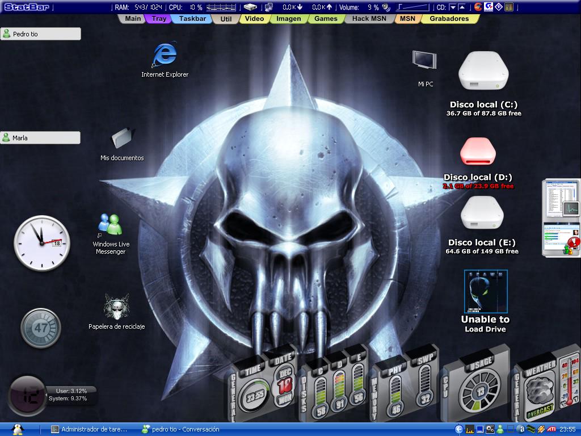Screen dimensions: 581x436
Task: Switch to the Games tab
Action: [x=326, y=19]
